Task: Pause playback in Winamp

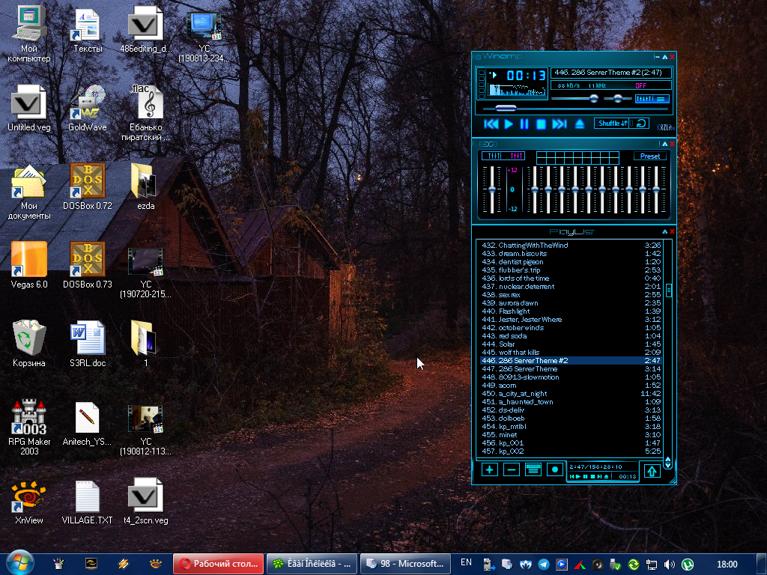Action: click(x=524, y=124)
